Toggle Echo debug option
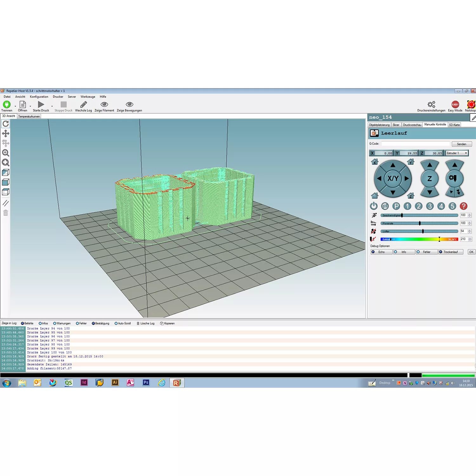This screenshot has width=476, height=476. (x=381, y=252)
